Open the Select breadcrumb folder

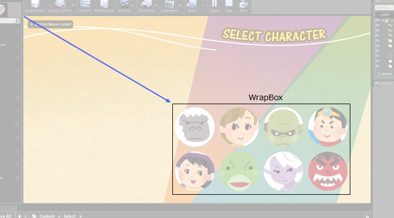(x=70, y=216)
